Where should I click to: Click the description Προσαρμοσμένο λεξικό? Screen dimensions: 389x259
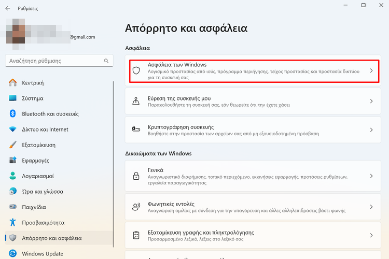pyautogui.click(x=196, y=239)
